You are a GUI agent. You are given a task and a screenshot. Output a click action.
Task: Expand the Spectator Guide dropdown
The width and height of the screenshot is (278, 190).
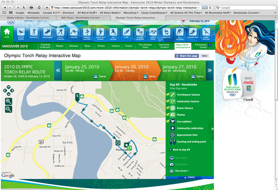[x=164, y=46]
